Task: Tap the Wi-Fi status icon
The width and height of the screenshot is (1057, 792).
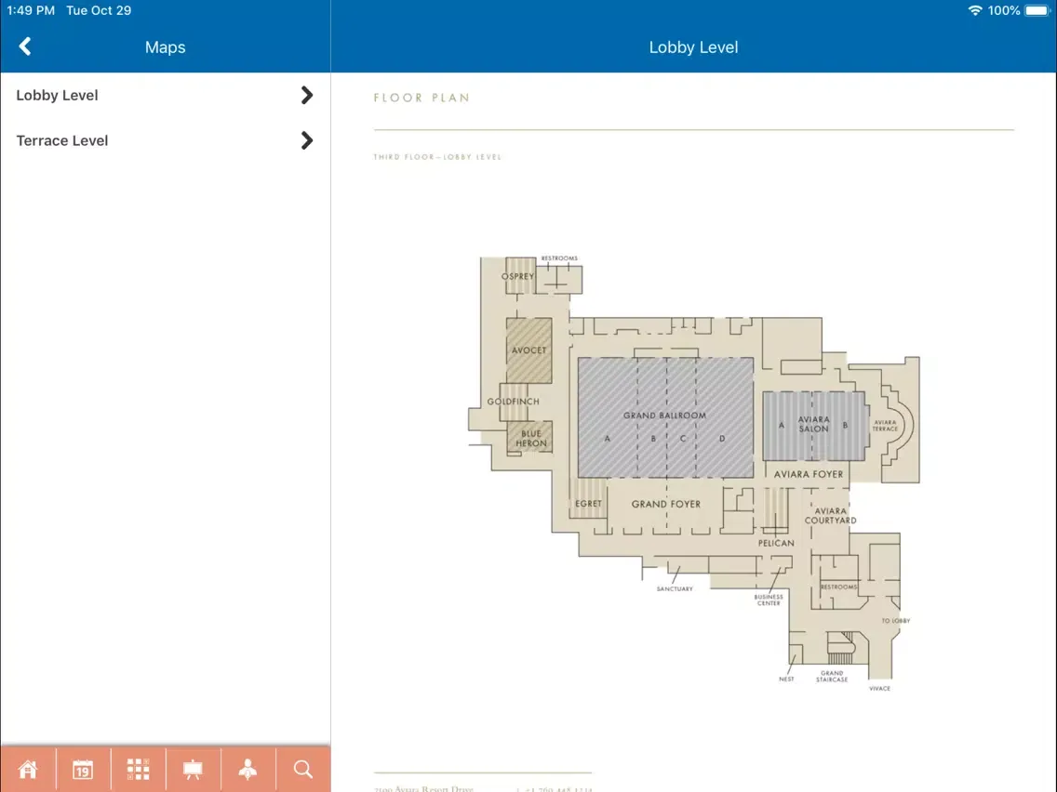Action: pyautogui.click(x=974, y=10)
